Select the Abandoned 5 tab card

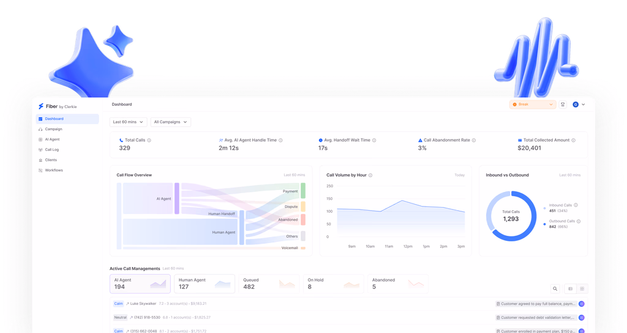pos(398,284)
